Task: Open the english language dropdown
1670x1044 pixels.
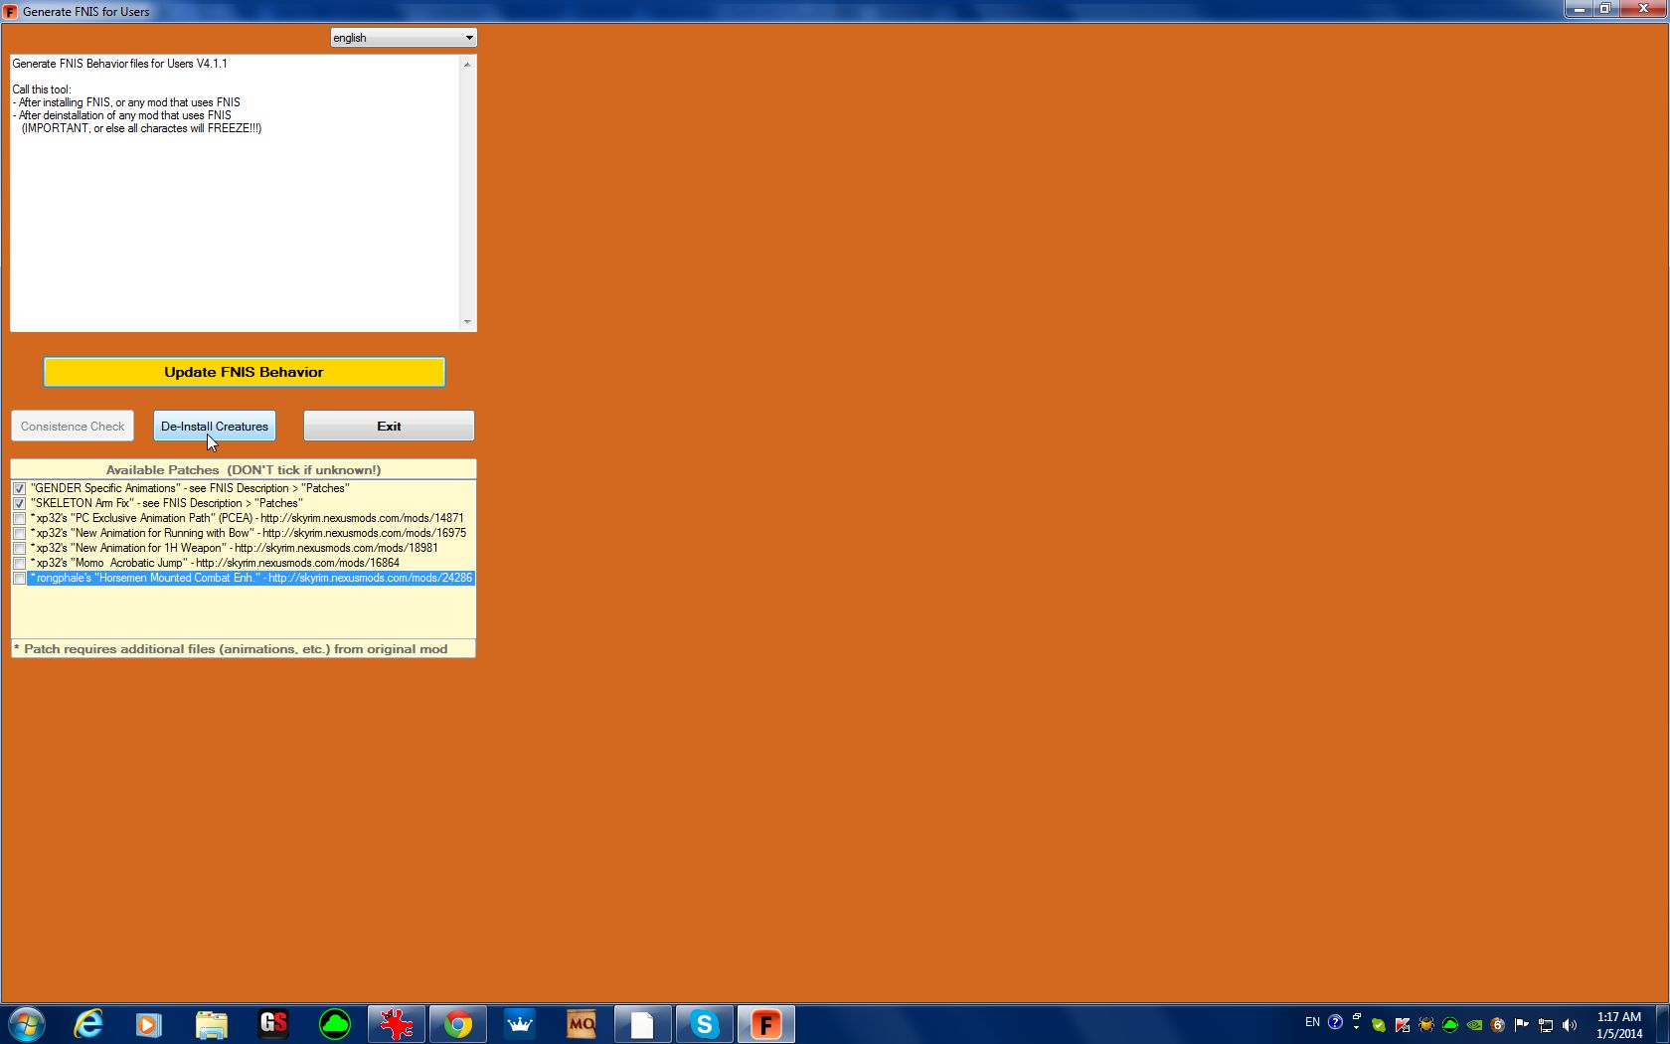Action: (404, 38)
